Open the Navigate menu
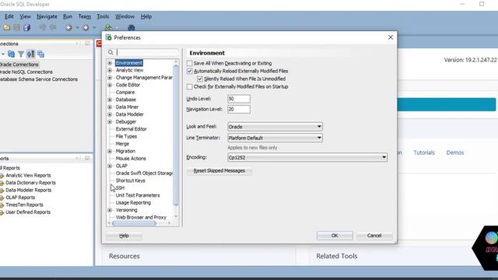Viewport: 498px width, 280px height. (47, 16)
